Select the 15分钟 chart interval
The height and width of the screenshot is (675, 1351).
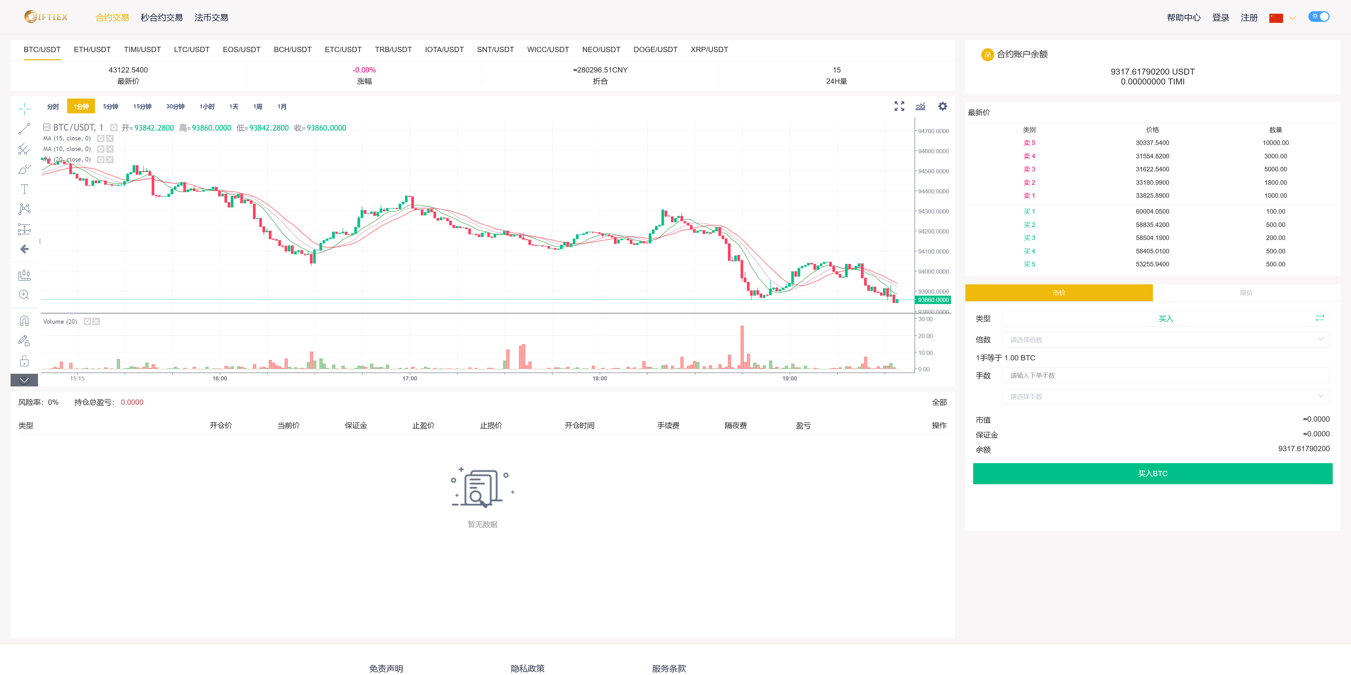(x=142, y=107)
